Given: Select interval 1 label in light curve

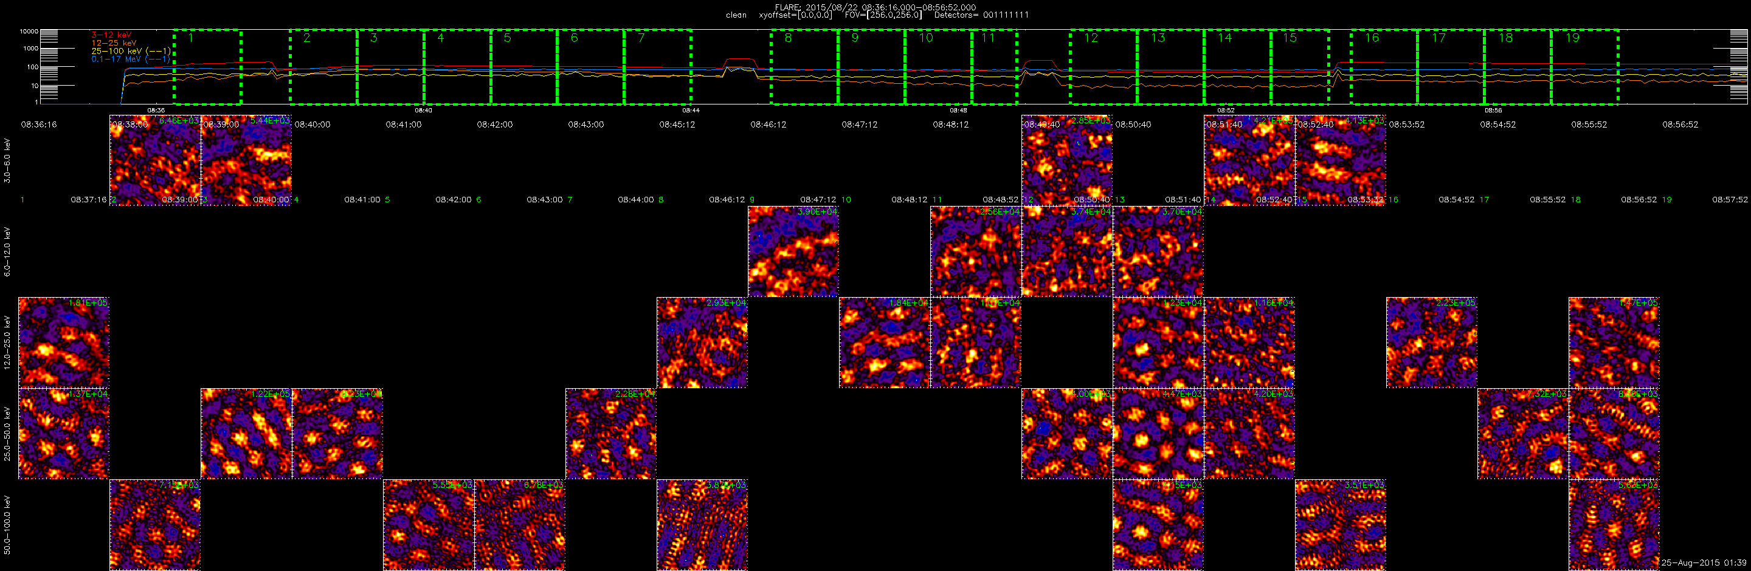Looking at the screenshot, I should [x=191, y=38].
